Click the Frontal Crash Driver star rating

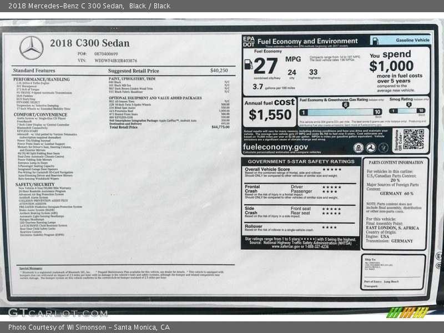332,187
